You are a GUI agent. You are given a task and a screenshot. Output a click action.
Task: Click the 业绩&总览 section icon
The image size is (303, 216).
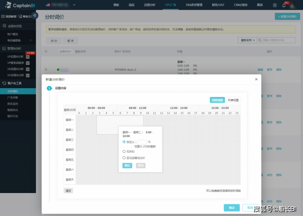tap(4, 26)
